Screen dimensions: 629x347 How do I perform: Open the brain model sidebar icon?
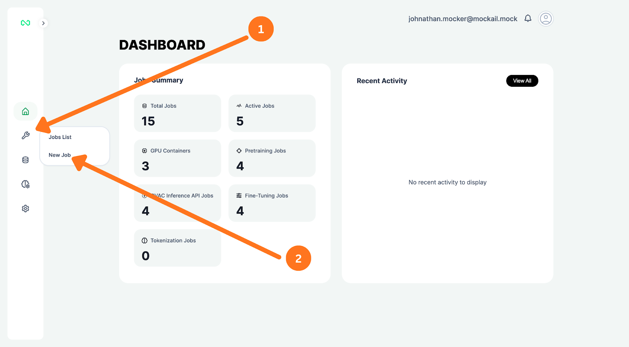click(26, 184)
